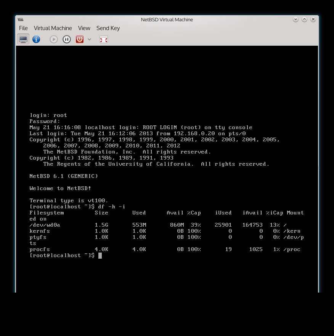Minimize the NetBSD Virtual Machine window
Viewport: 334px width, 336px height.
click(295, 19)
